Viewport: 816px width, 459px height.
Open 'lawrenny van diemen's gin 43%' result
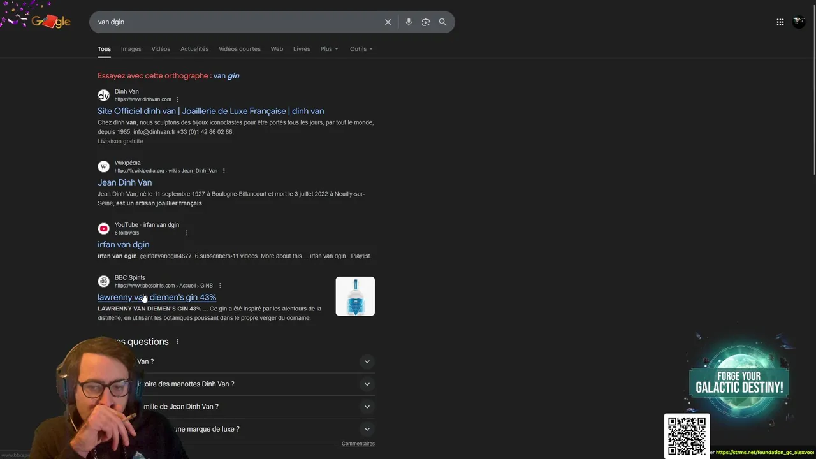[157, 297]
